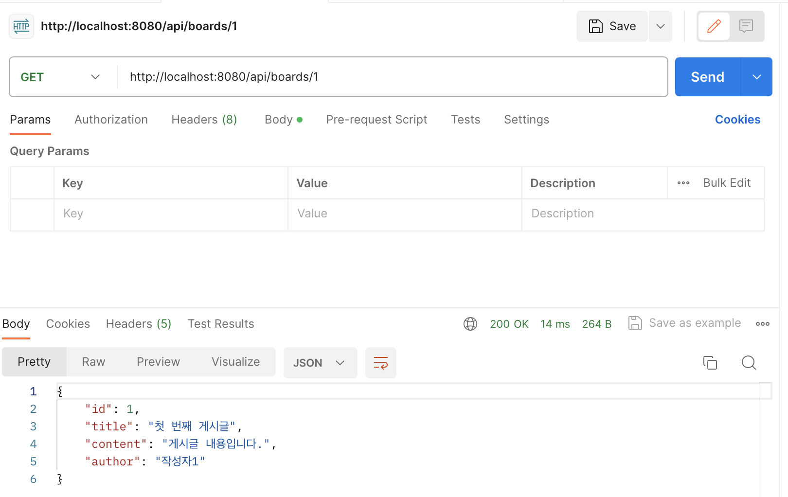Expand the Send button dropdown arrow
Screen dimensions: 788x497
point(756,77)
